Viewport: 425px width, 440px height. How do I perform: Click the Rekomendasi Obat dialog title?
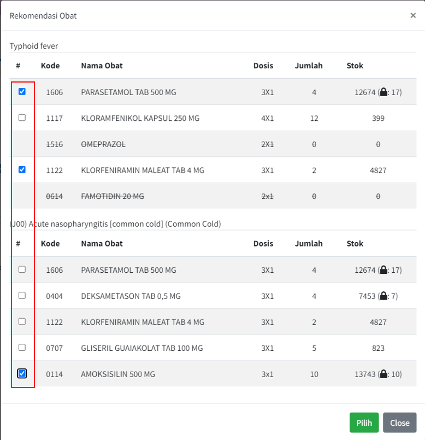pyautogui.click(x=43, y=16)
